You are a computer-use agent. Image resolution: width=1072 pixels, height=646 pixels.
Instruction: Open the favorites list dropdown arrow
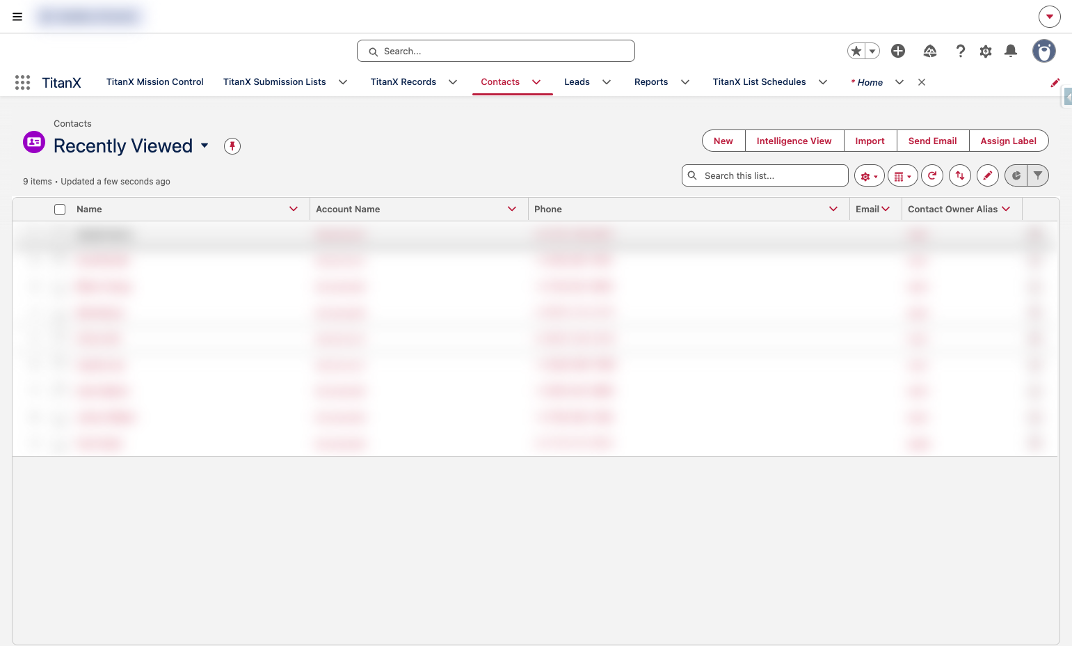872,51
